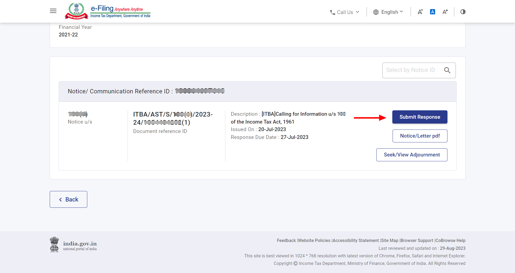
Task: Open the Site Map footer link
Action: coord(390,240)
